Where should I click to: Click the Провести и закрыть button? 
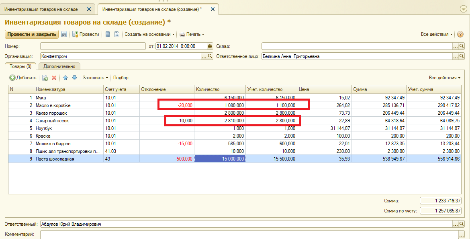pyautogui.click(x=31, y=34)
